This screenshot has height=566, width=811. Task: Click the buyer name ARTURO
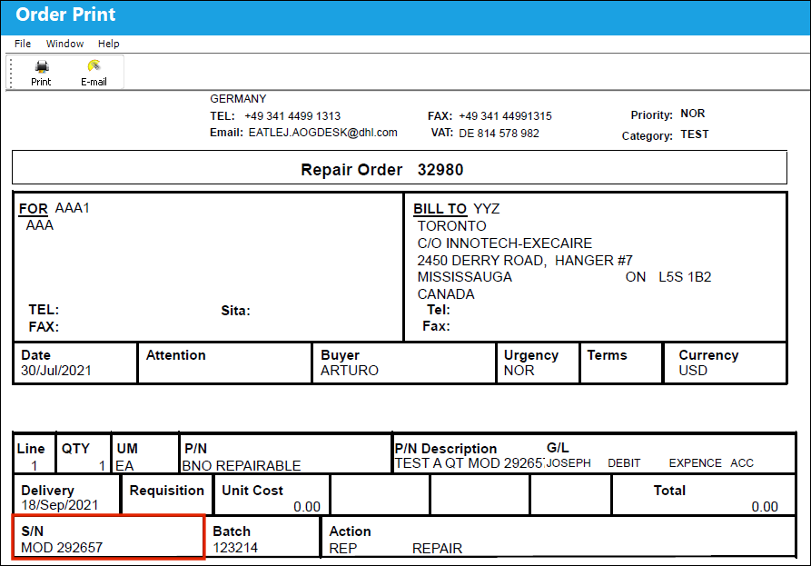349,371
